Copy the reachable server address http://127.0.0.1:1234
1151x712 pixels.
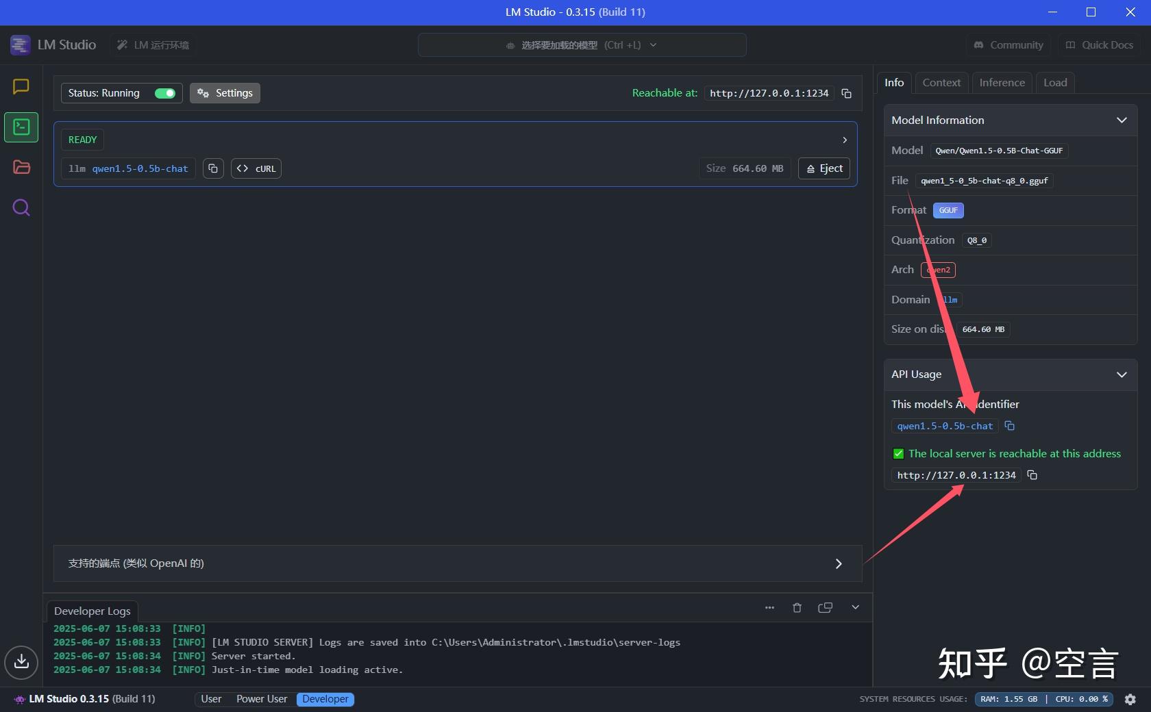pyautogui.click(x=1032, y=475)
